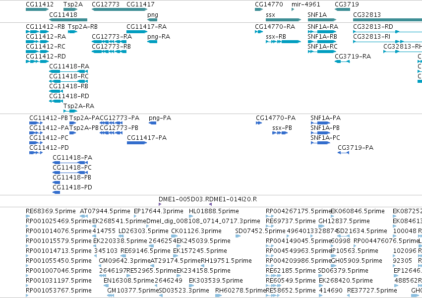Select the DME1-014I20.R marker
Screen dimensions: 422x298
click(210, 204)
